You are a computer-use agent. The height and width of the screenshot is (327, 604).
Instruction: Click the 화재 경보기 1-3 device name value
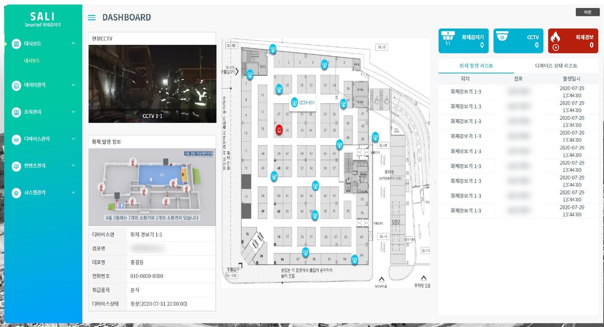(146, 235)
